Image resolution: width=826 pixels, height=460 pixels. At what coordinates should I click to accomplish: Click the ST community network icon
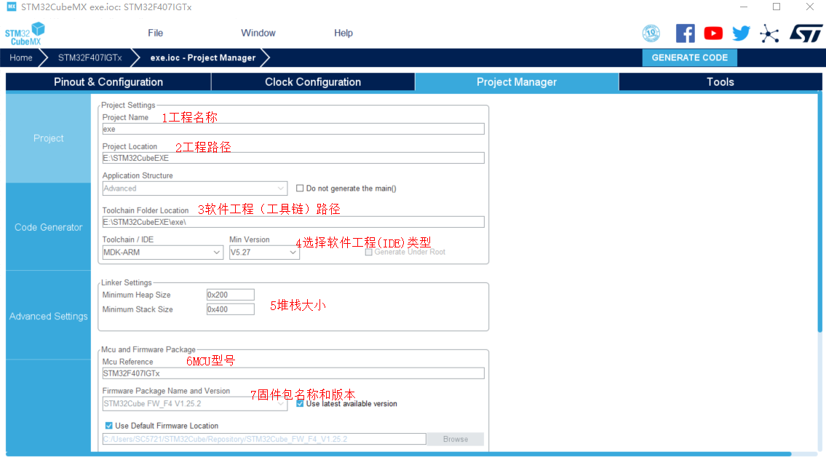click(x=769, y=33)
